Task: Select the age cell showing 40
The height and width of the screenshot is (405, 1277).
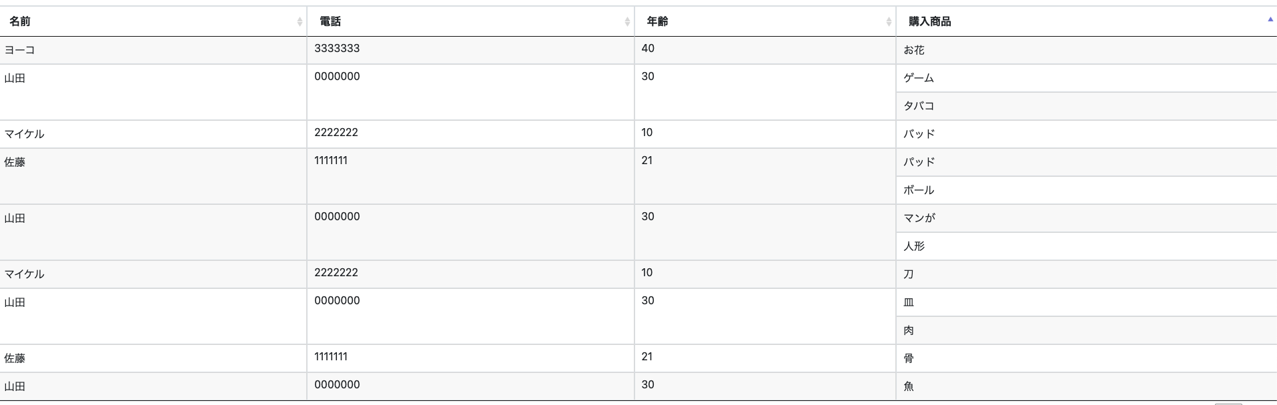Action: click(x=648, y=49)
